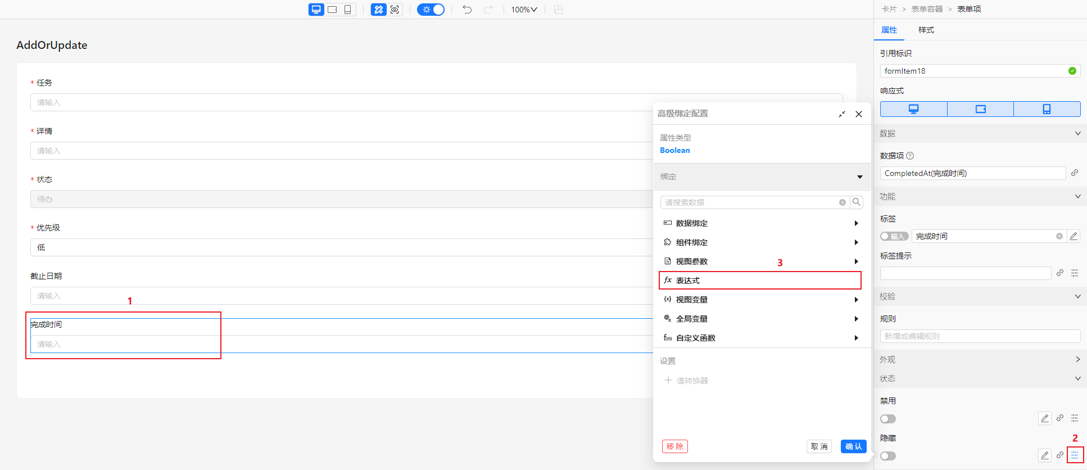1087x470 pixels.
Task: Go to 卡片 breadcrumb
Action: pyautogui.click(x=889, y=9)
